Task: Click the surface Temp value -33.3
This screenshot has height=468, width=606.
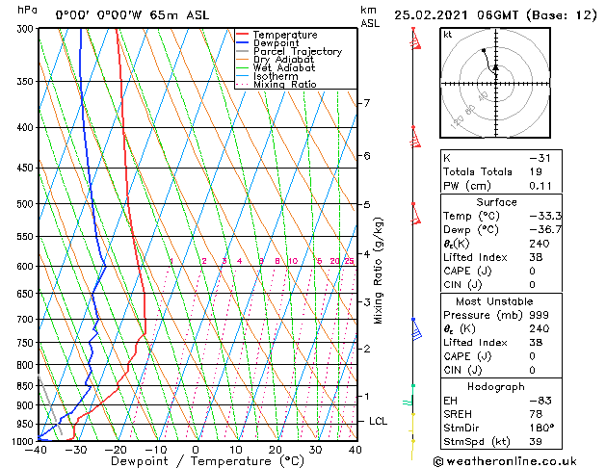Action: coord(545,216)
